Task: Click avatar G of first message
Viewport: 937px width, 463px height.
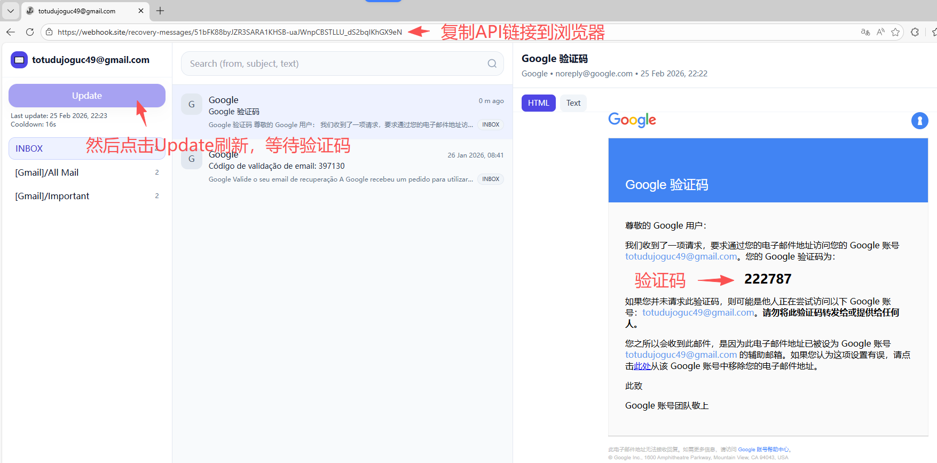Action: tap(192, 104)
